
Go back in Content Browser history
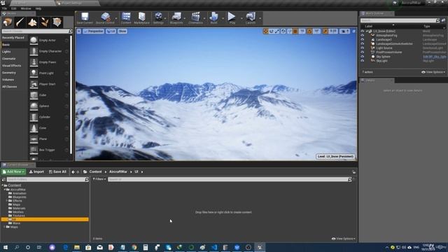click(73, 171)
